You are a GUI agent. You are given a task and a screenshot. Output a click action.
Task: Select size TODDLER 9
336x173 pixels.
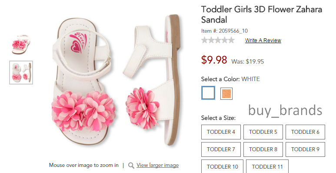(306, 149)
